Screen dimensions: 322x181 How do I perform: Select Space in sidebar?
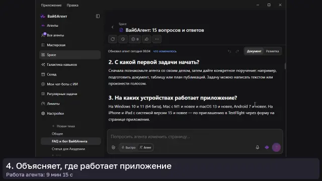click(70, 55)
